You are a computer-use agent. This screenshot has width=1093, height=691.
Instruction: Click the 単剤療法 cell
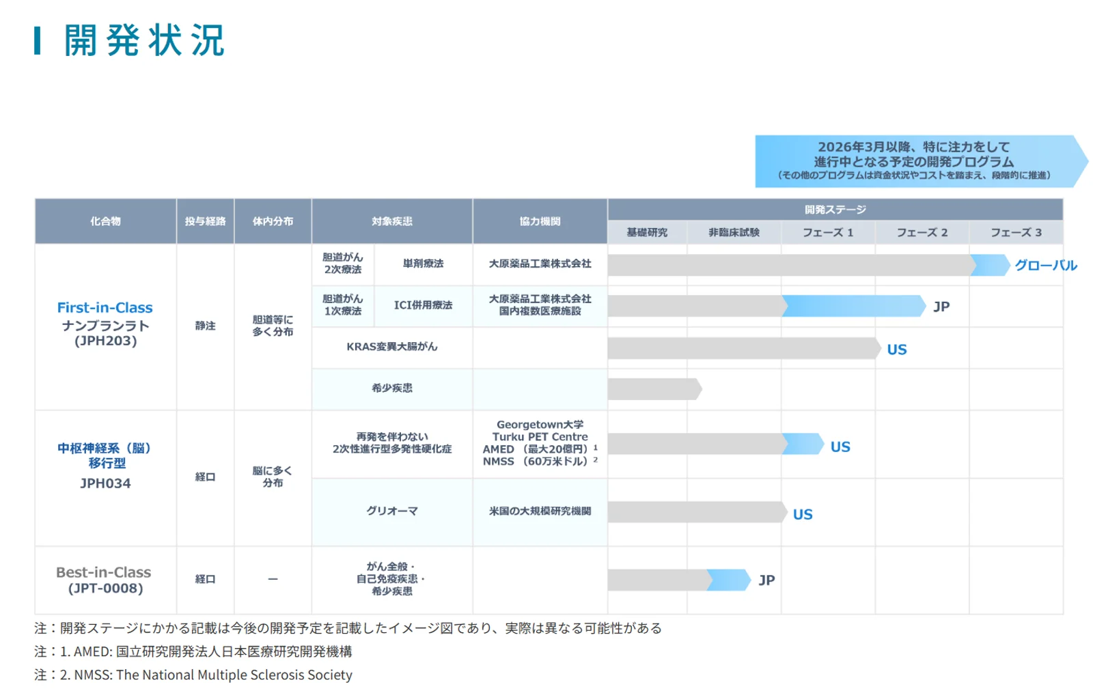point(423,264)
